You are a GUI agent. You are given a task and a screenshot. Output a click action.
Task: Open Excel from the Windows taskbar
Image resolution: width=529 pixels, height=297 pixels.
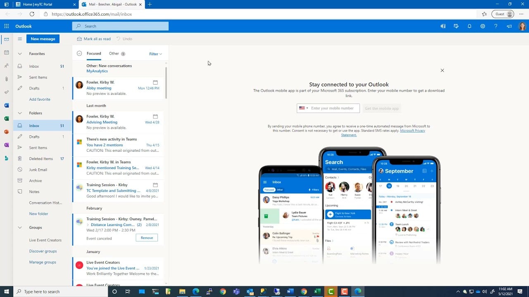(317, 291)
